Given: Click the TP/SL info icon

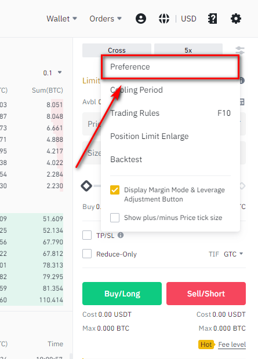Looking at the screenshot, I should [121, 235].
